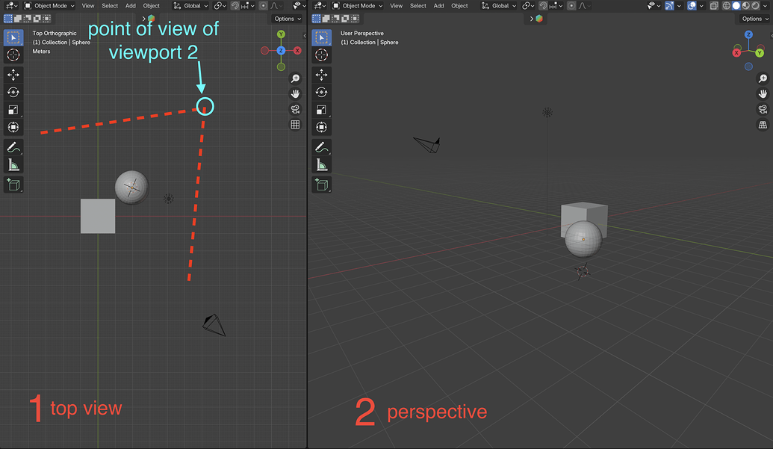Open View menu in left viewport
The height and width of the screenshot is (449, 773).
click(x=87, y=6)
